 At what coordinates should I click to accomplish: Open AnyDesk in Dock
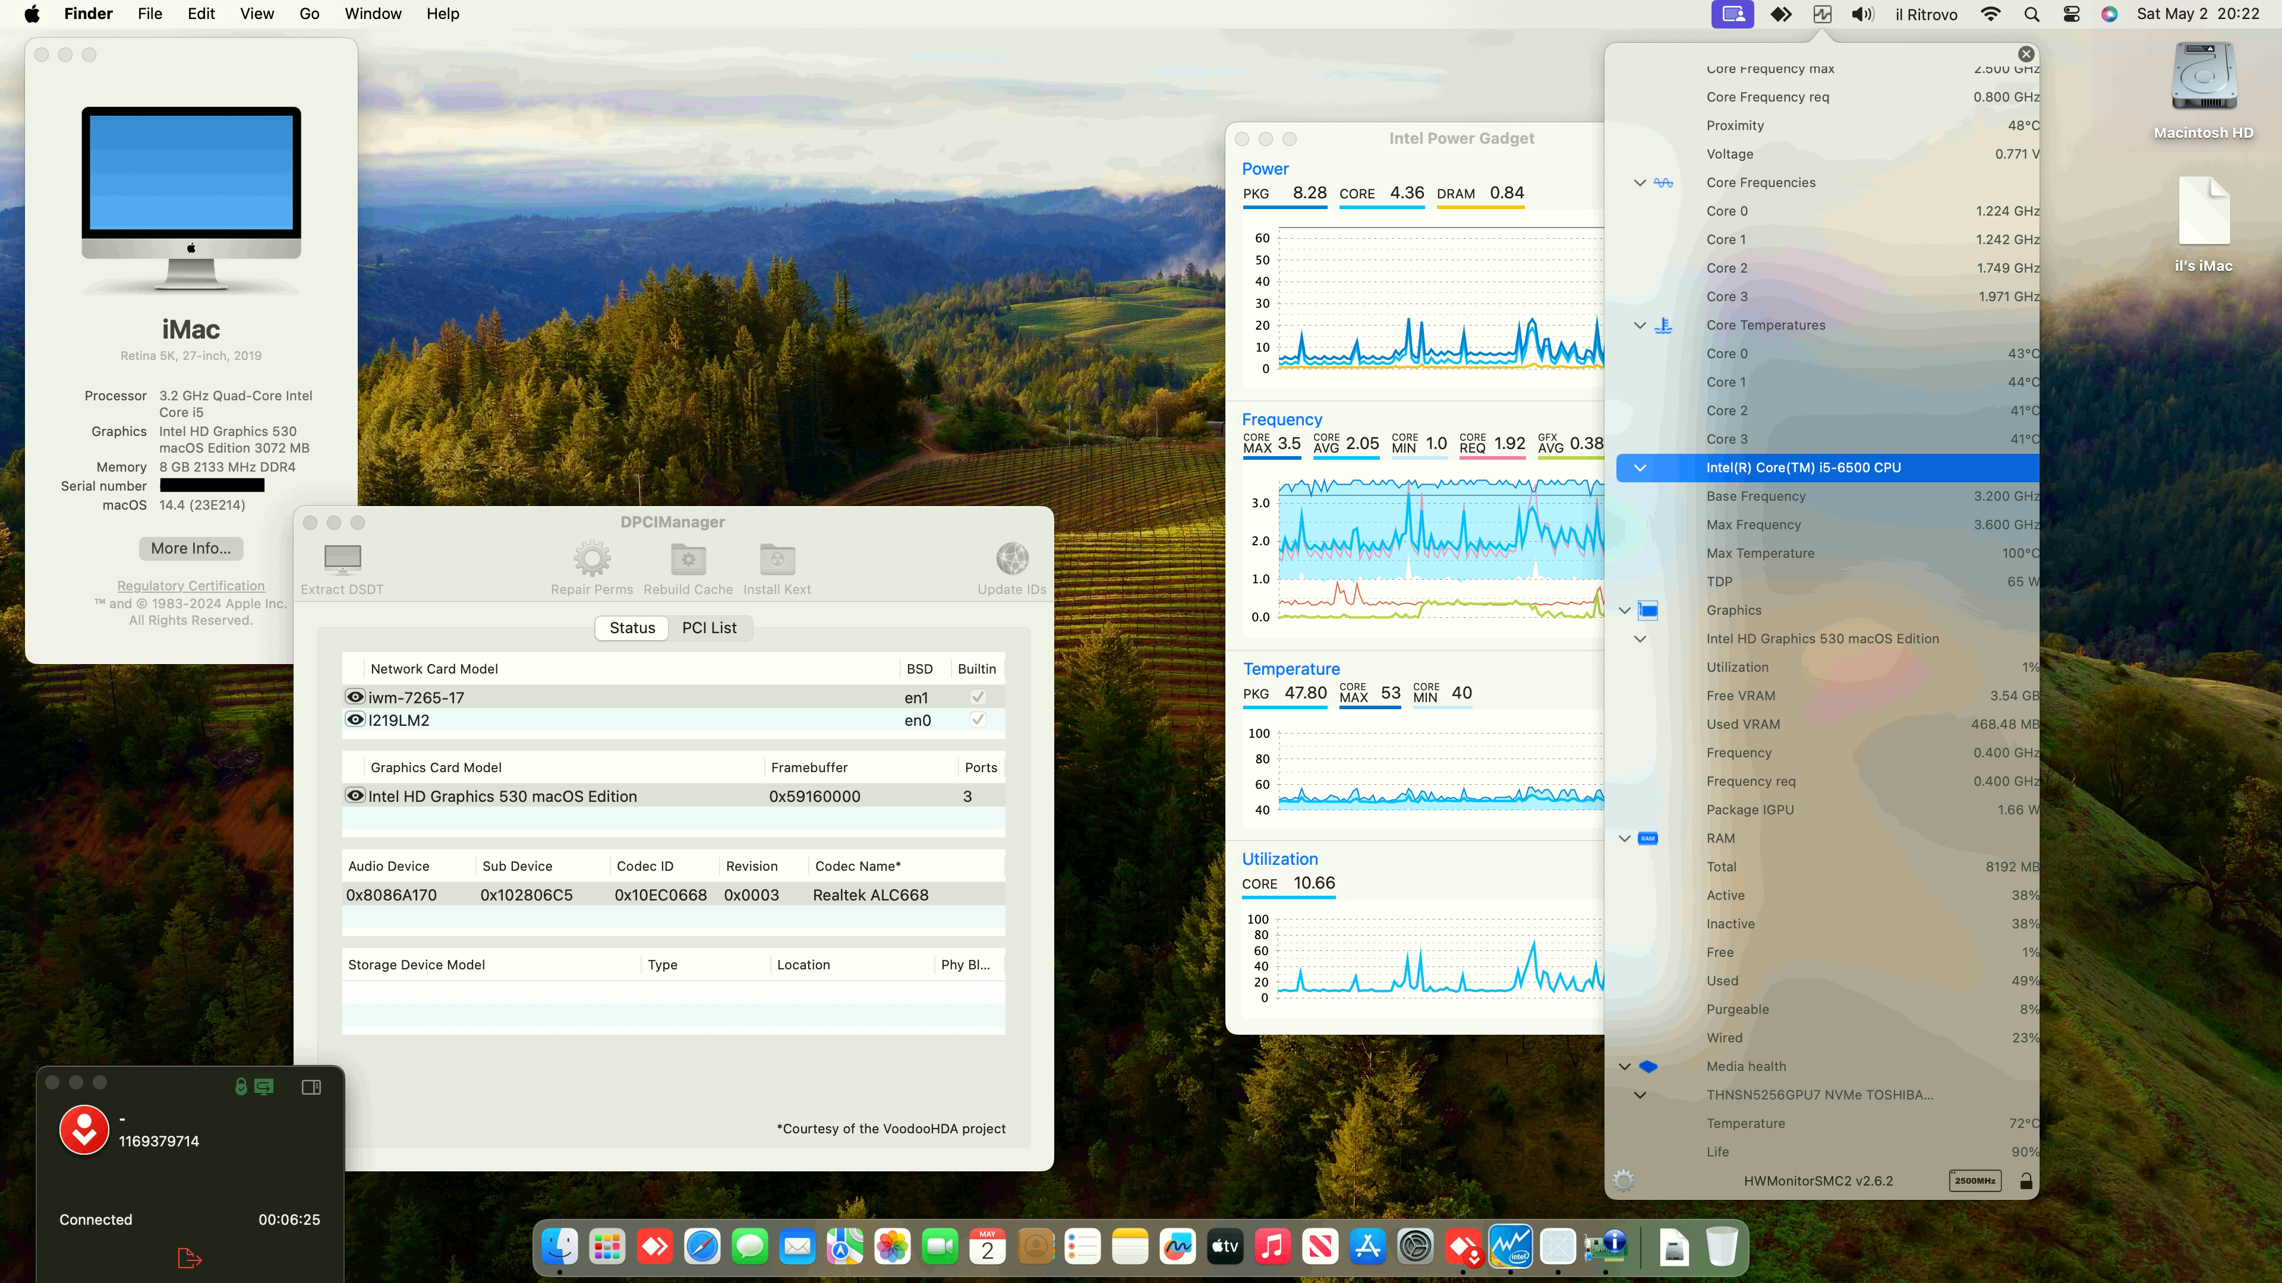655,1247
